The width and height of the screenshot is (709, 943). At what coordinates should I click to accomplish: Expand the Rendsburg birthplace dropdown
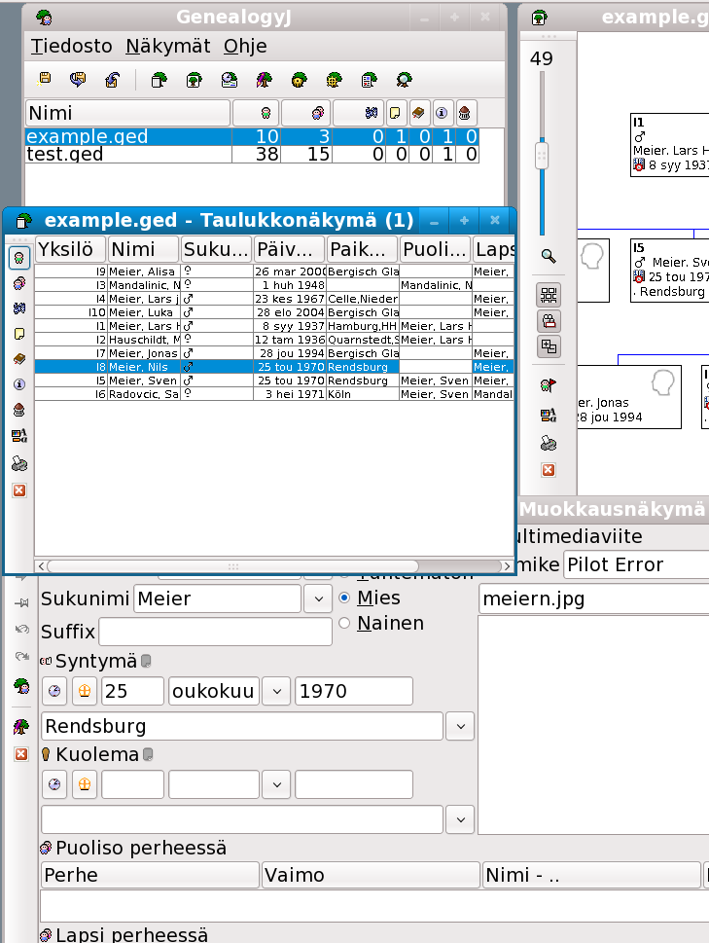[460, 726]
